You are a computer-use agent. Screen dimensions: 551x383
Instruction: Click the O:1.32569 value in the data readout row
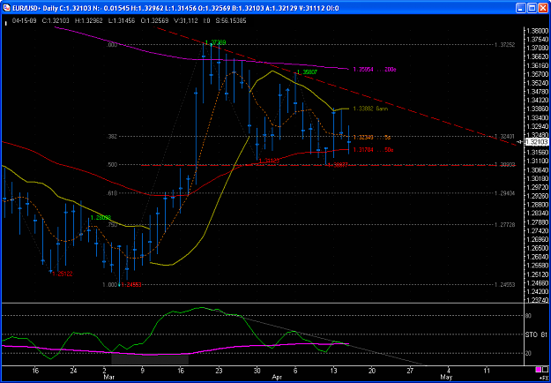[155, 21]
